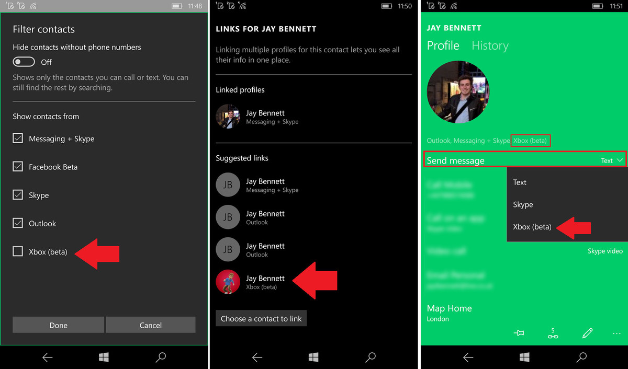
Task: Uncheck the Outlook checkbox
Action: pyautogui.click(x=18, y=223)
